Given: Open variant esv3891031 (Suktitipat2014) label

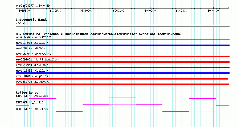Looking at the screenshot, I should click(38, 59).
